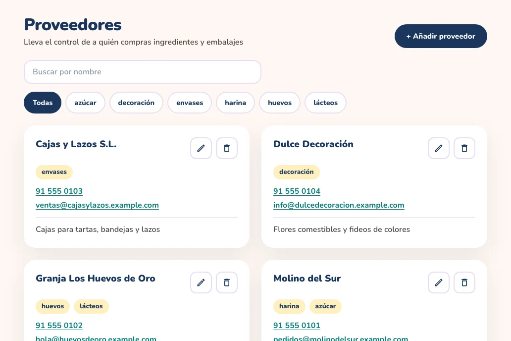Viewport: 511px width, 341px height.
Task: Click the Granja Los Huevos de Oro title
Action: point(96,279)
